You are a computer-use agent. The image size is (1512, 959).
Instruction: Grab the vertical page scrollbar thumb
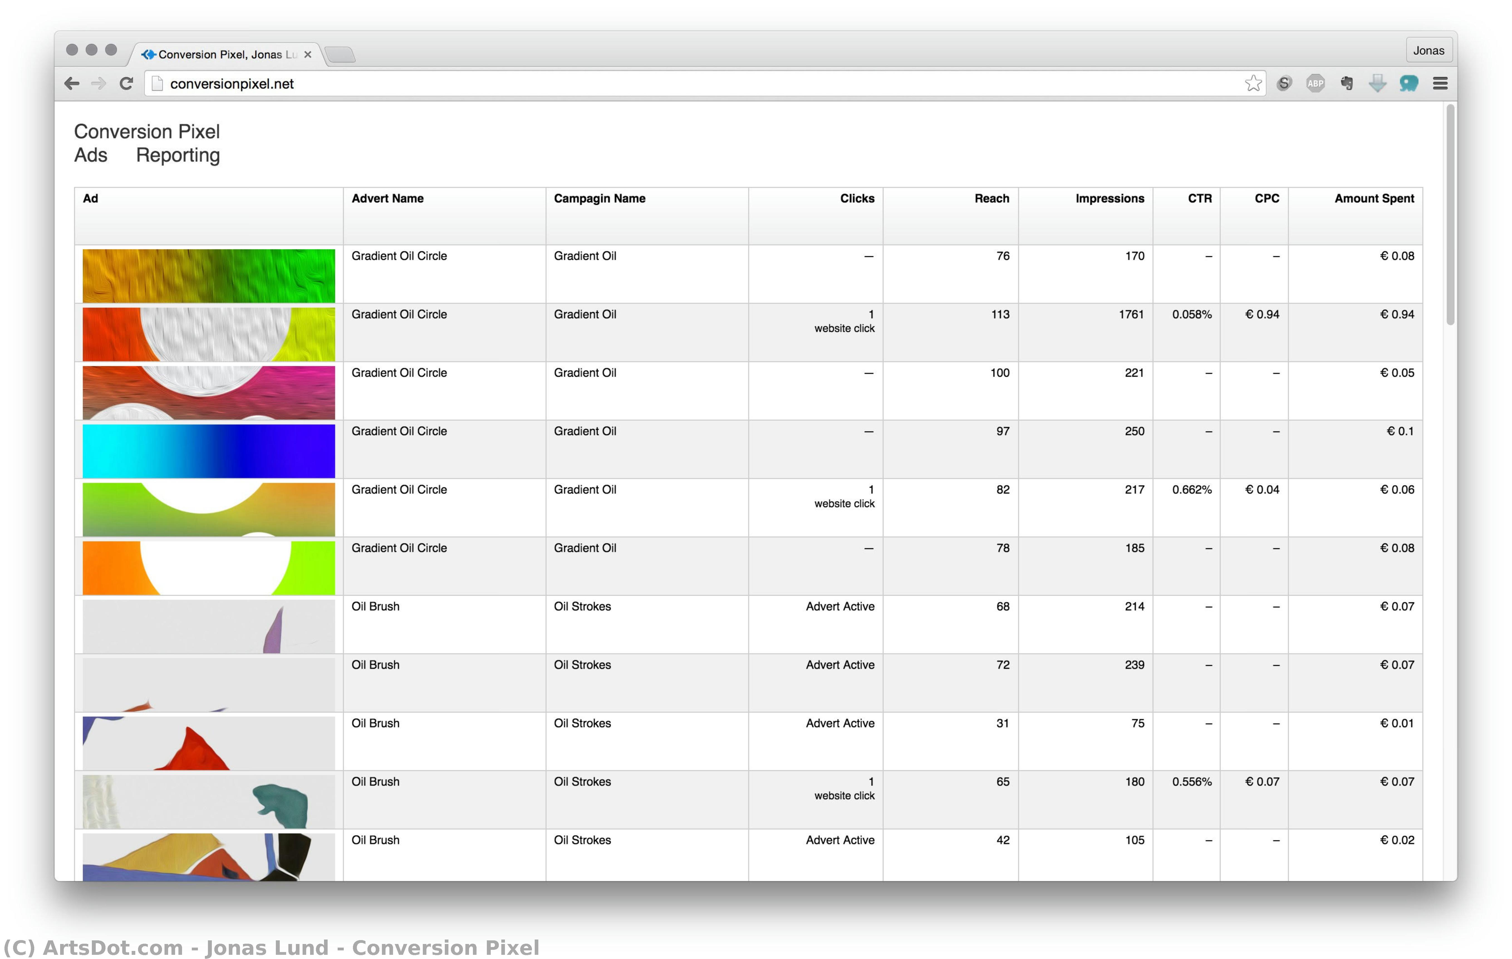(1450, 215)
